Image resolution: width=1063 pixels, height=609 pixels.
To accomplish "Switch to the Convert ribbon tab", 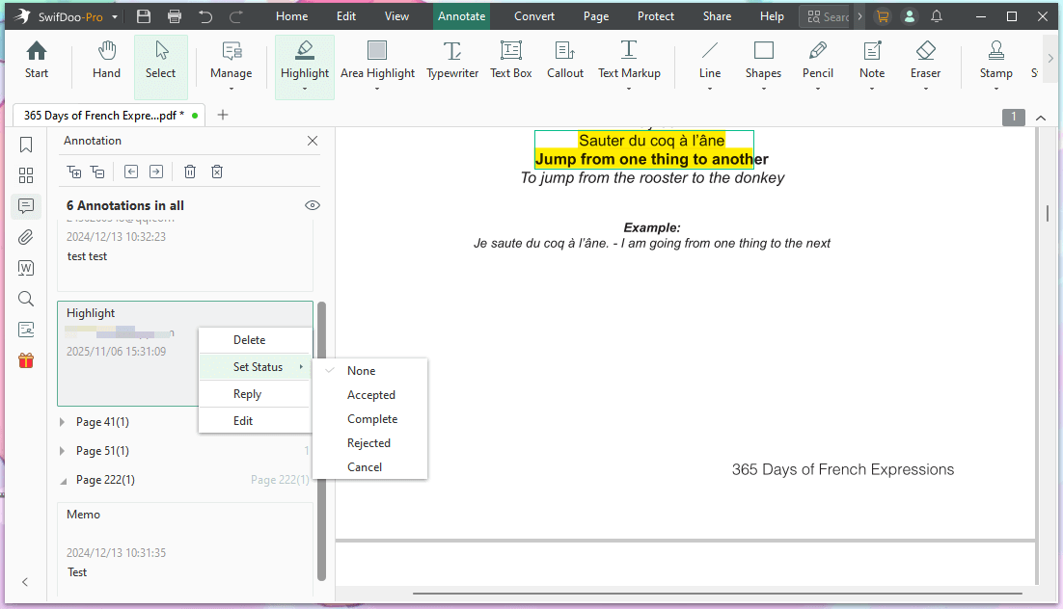I will tap(533, 15).
